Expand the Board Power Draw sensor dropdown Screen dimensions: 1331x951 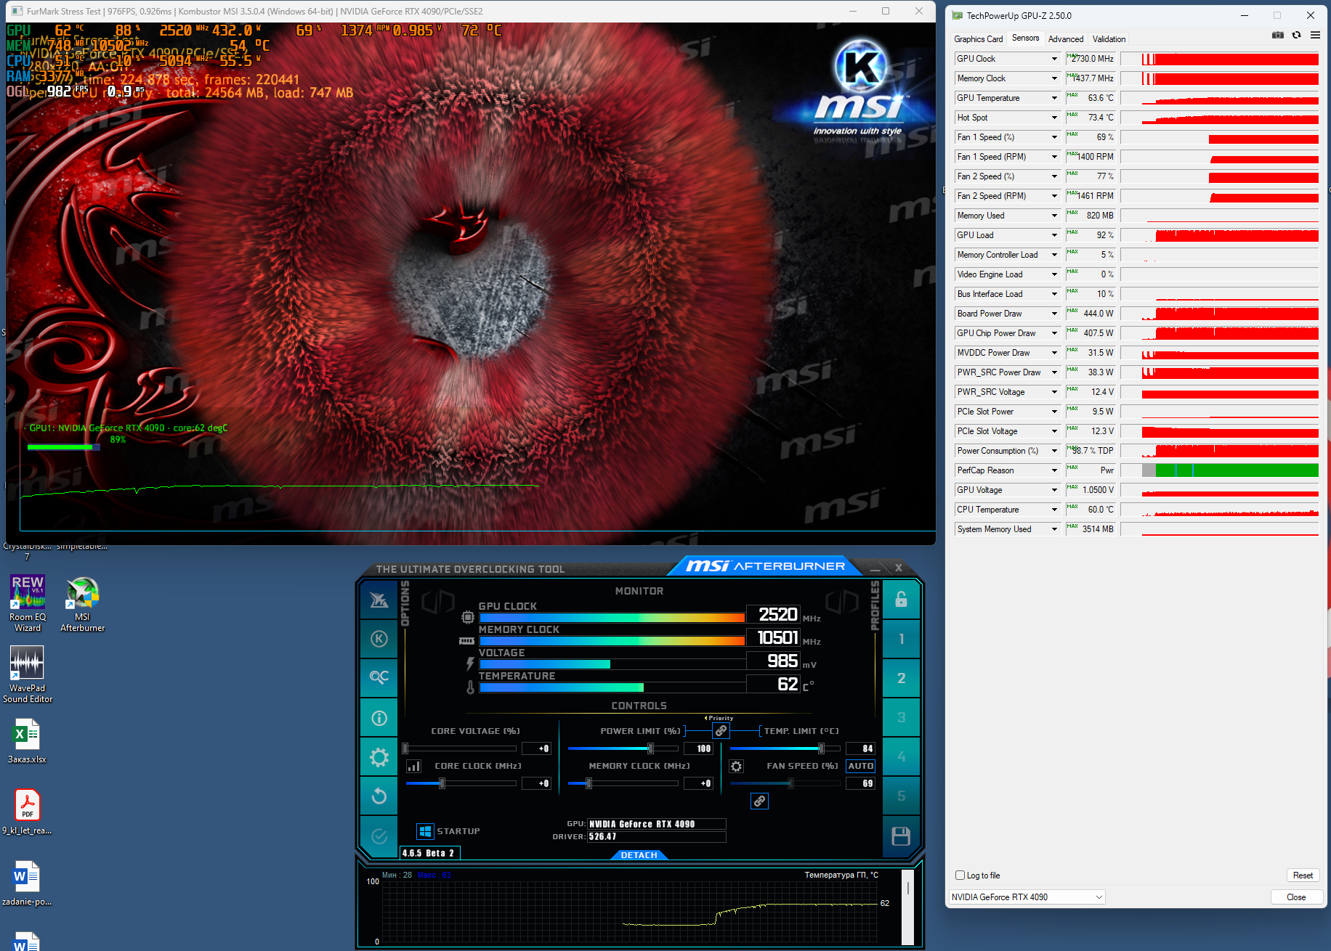[x=1054, y=314]
